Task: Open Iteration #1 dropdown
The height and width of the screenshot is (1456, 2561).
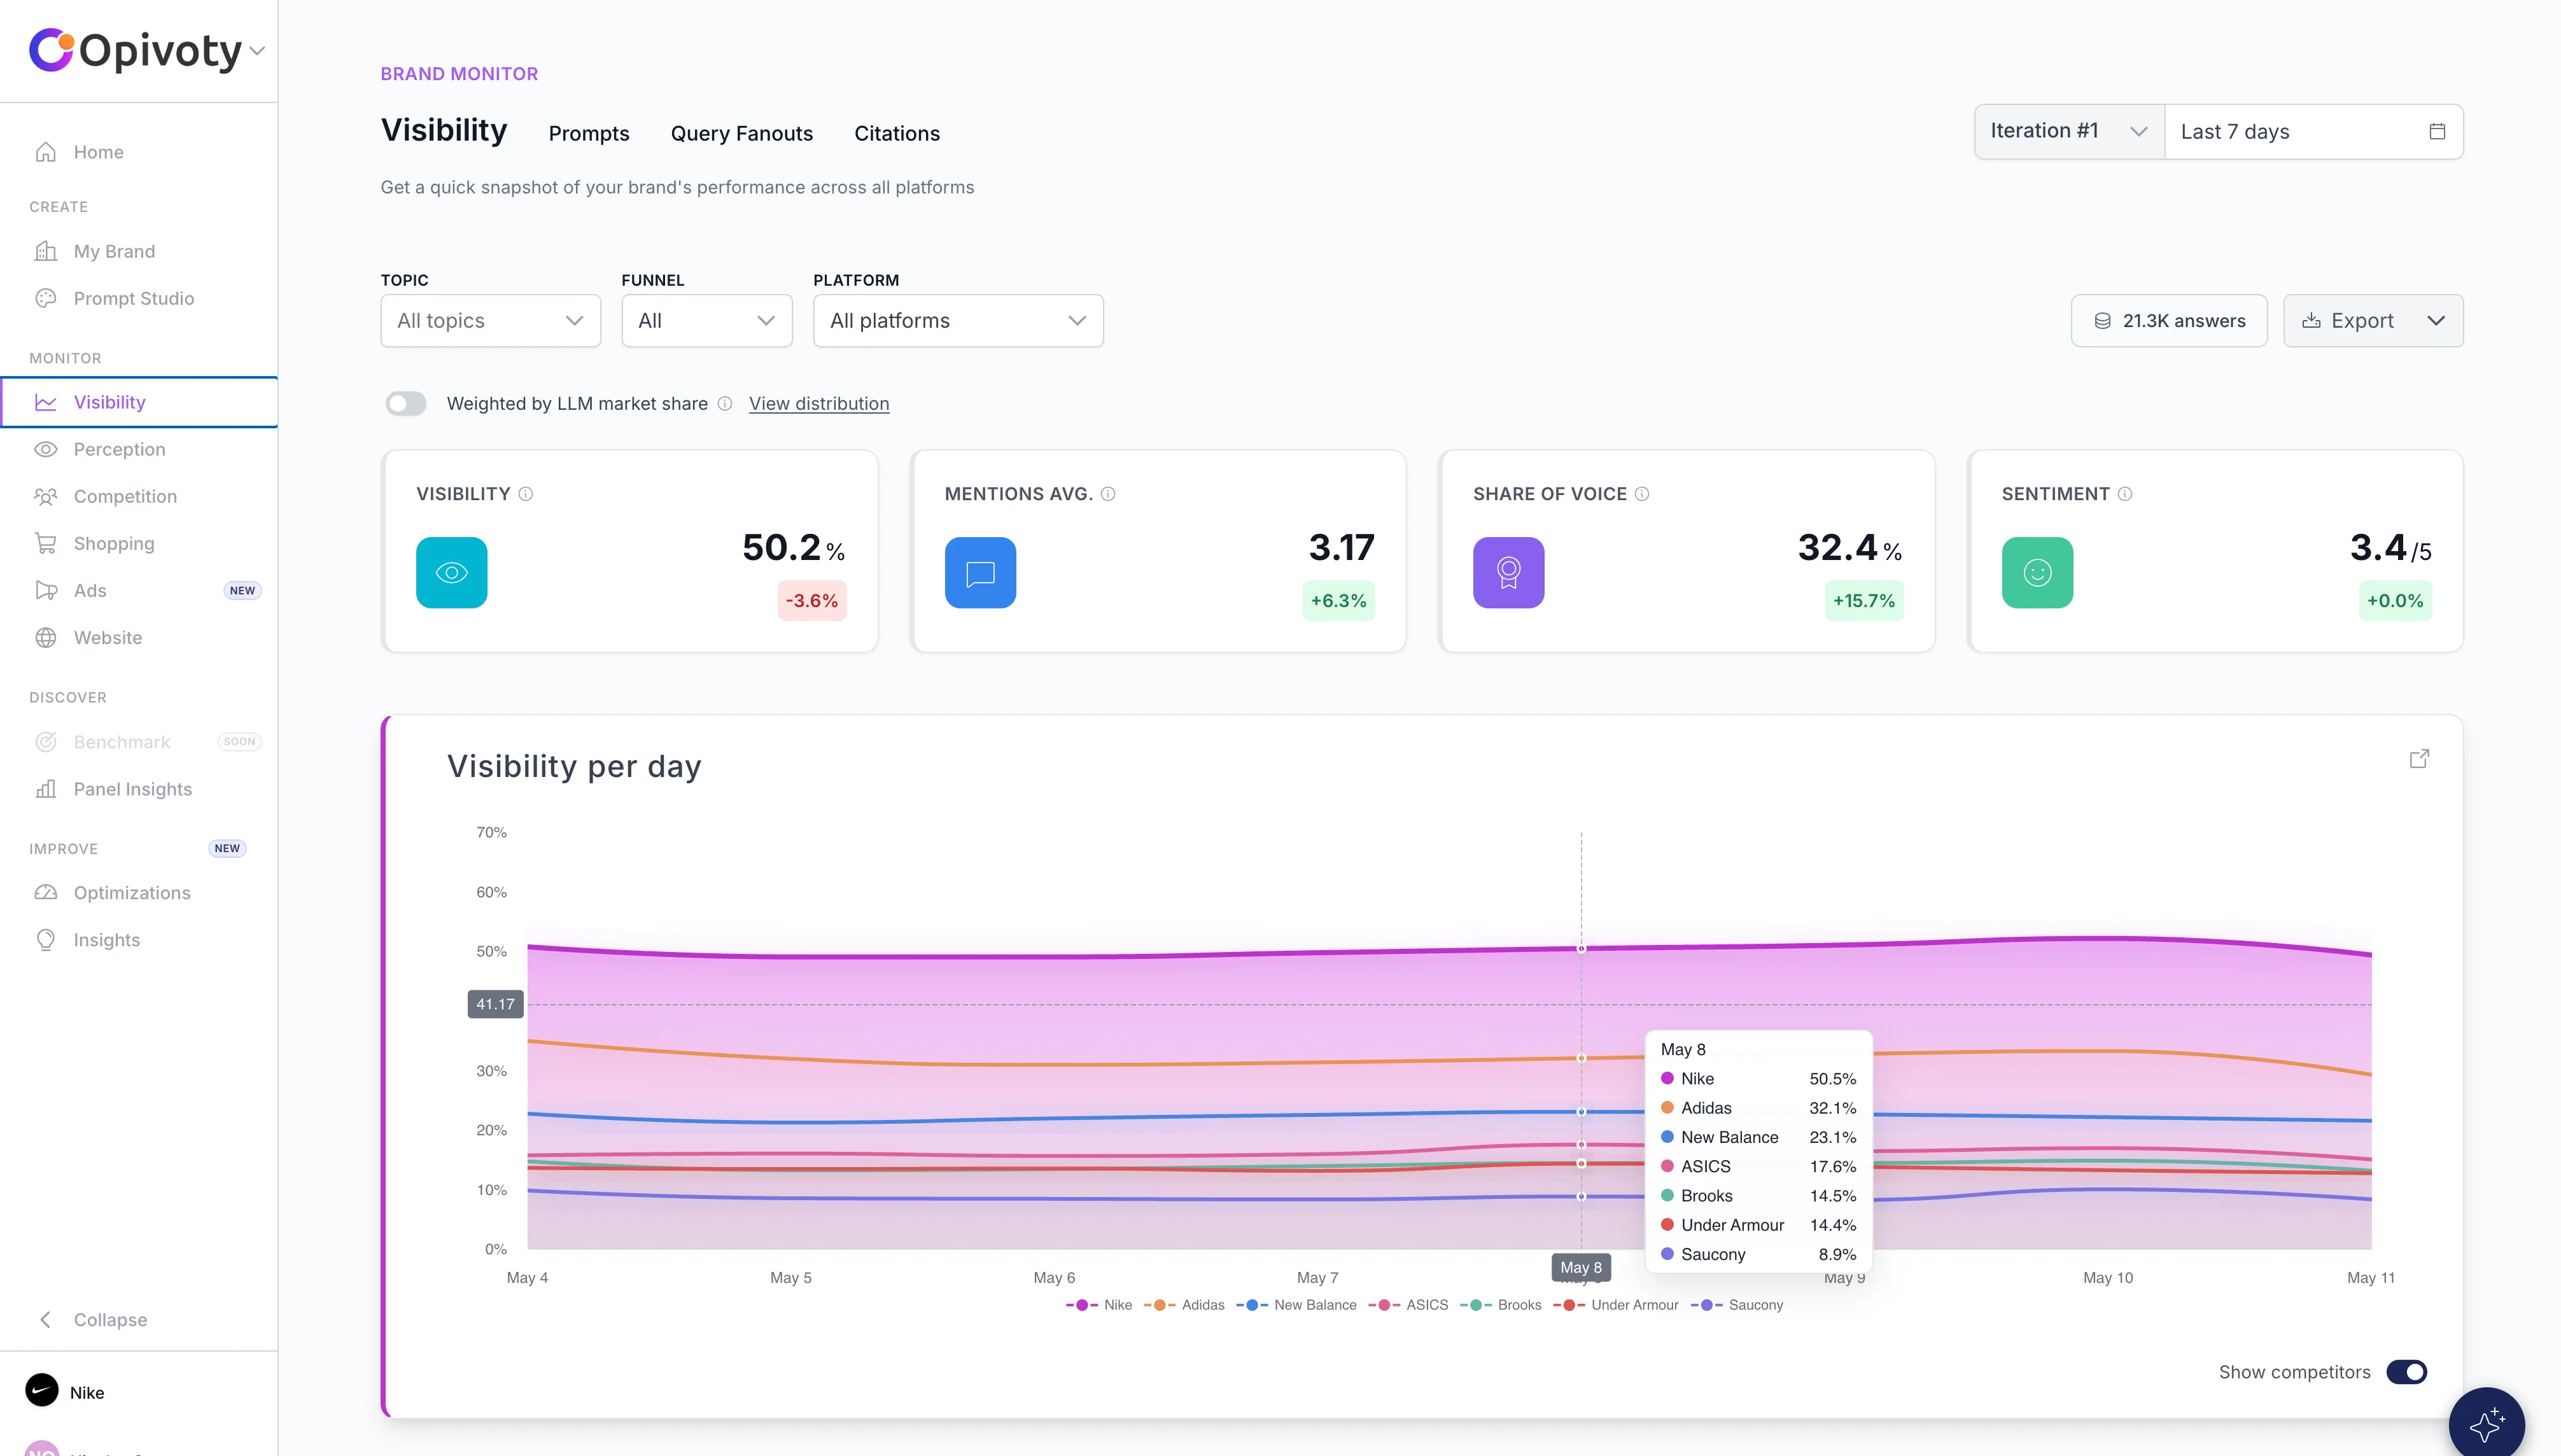Action: pyautogui.click(x=2069, y=131)
